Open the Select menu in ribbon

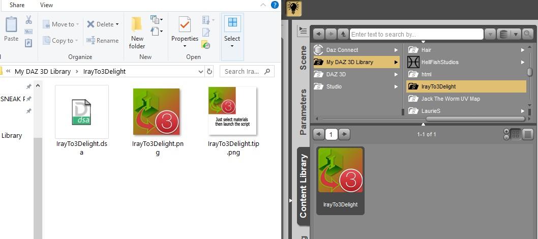(x=232, y=37)
